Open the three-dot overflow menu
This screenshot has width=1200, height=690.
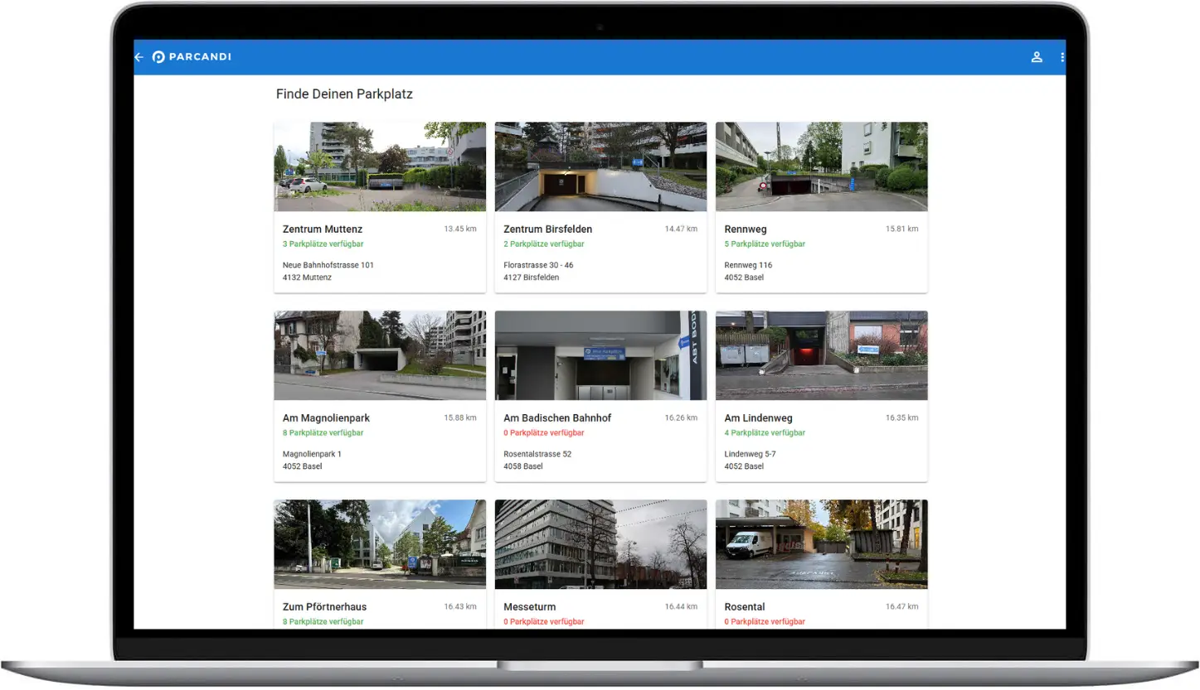(x=1062, y=57)
